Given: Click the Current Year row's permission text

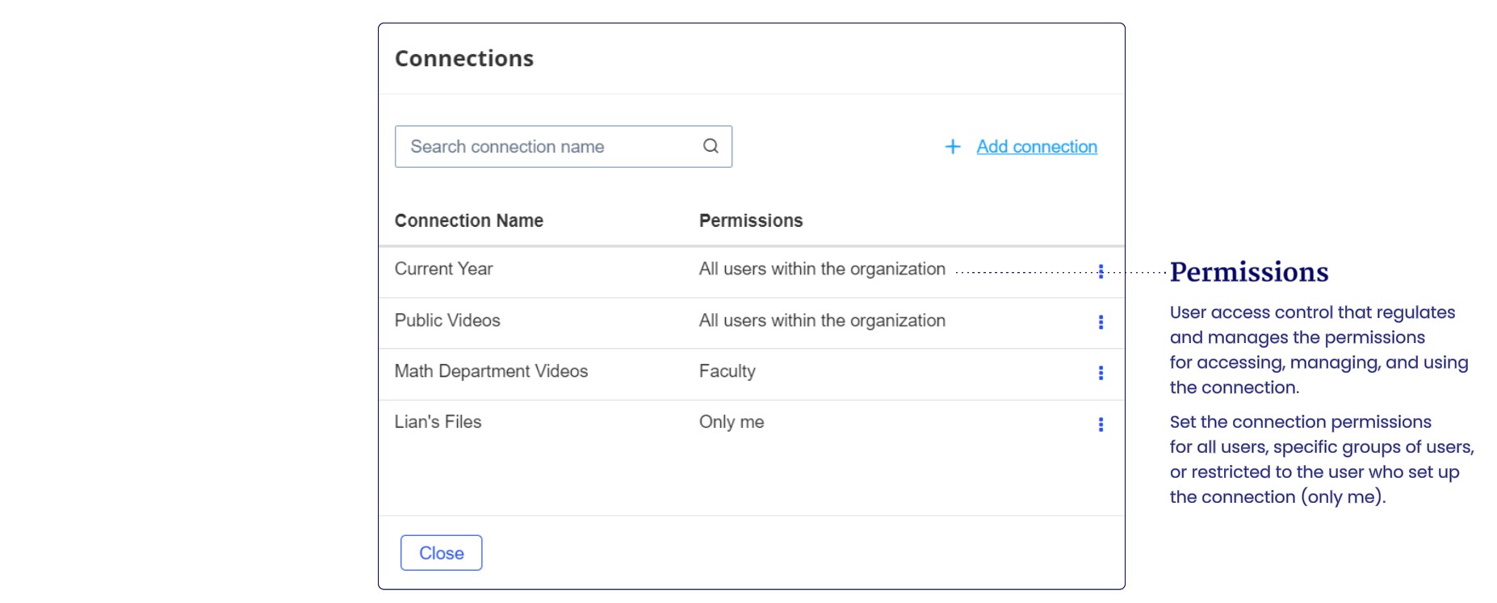Looking at the screenshot, I should pyautogui.click(x=822, y=269).
